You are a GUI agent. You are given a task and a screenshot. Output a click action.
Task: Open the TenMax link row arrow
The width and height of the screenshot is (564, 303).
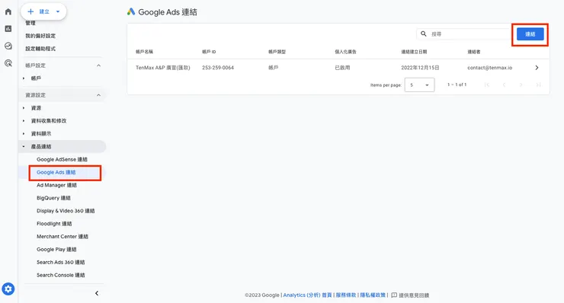(x=537, y=68)
